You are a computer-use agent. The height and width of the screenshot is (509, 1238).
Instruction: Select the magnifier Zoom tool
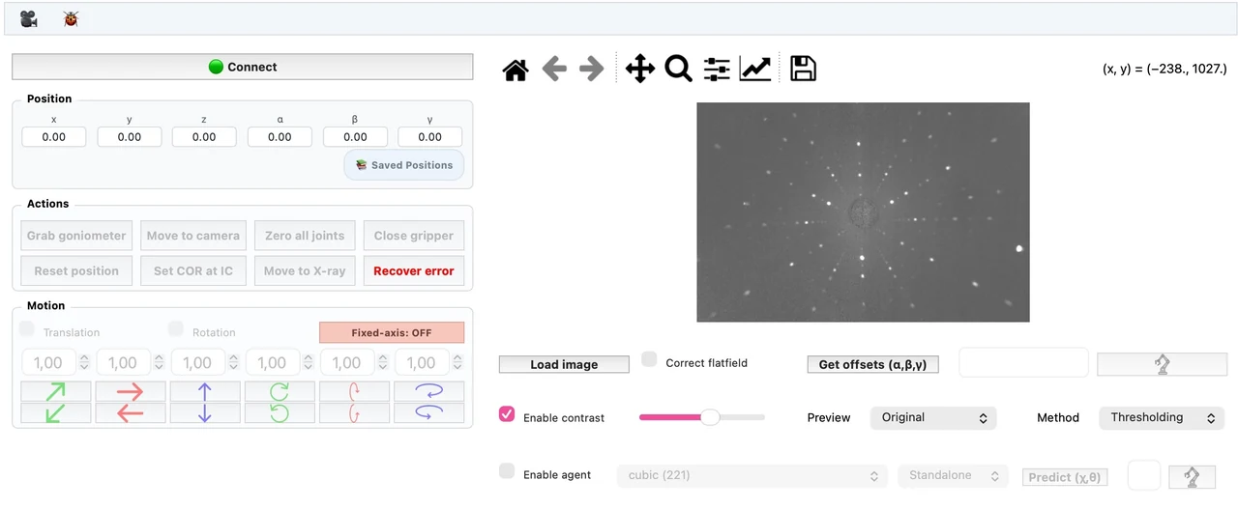click(678, 69)
